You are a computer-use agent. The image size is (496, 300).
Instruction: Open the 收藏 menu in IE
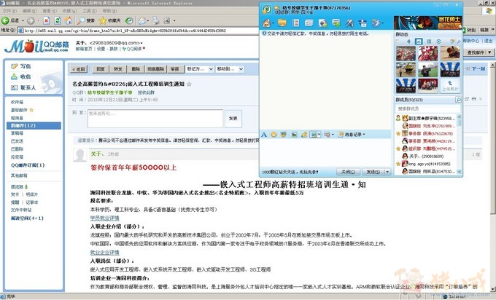coord(69,11)
